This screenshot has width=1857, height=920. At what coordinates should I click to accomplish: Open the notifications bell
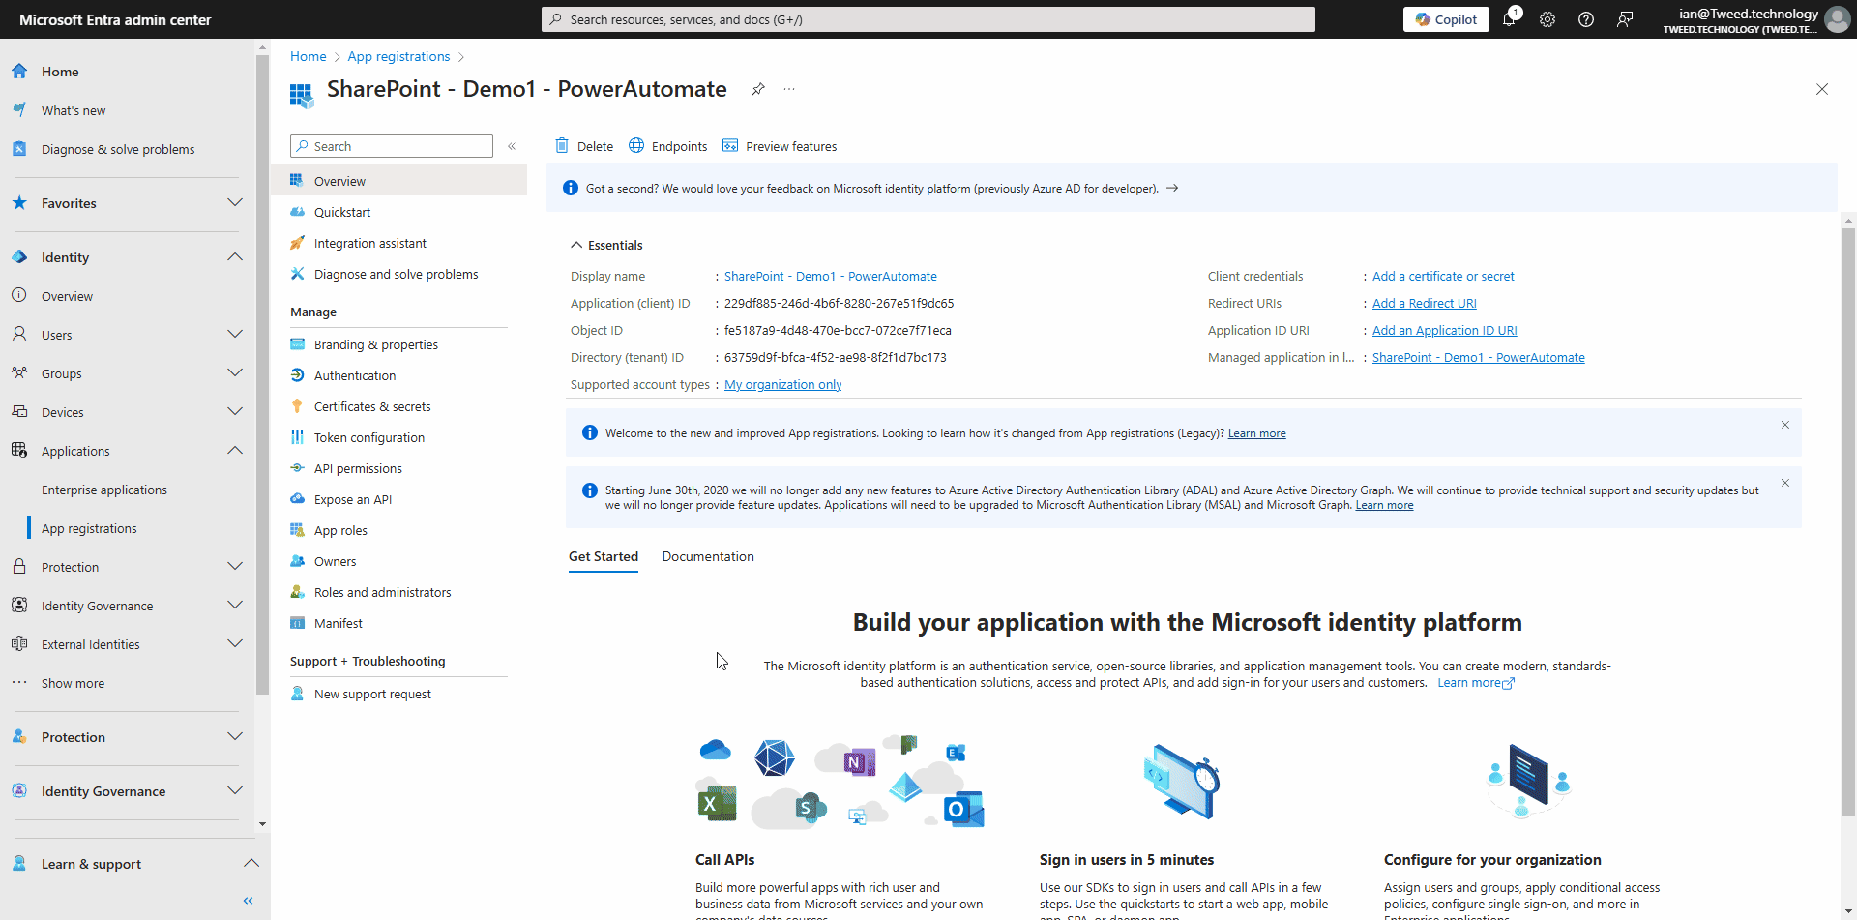[1510, 19]
